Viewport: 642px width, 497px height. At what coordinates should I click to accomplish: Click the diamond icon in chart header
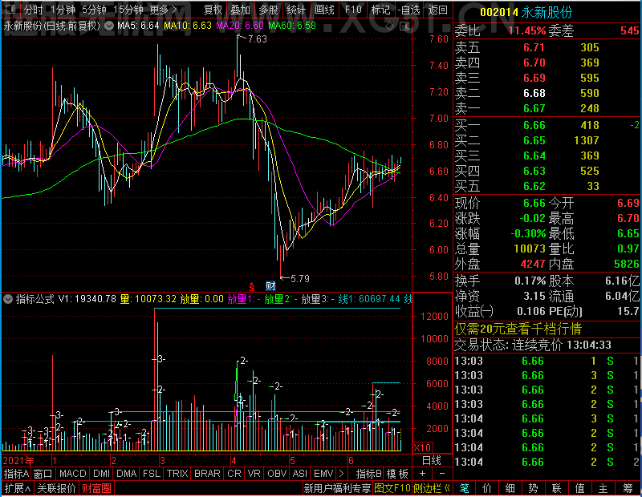tap(390, 26)
